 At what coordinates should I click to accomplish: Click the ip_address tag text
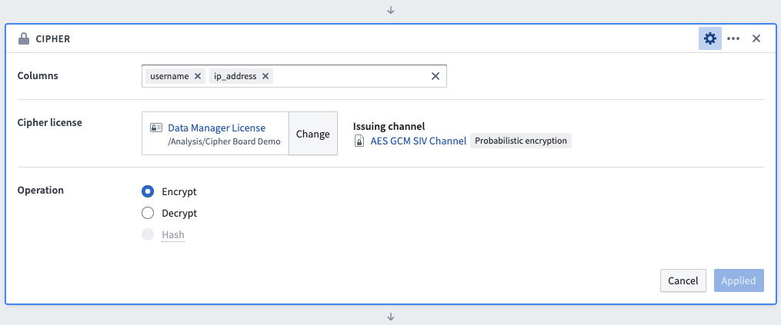[x=235, y=76]
